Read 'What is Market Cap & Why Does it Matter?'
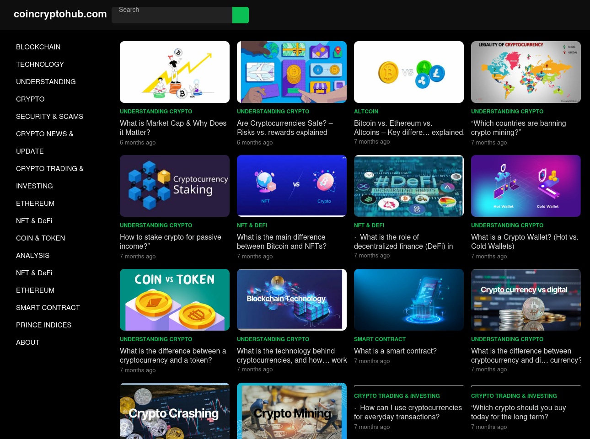This screenshot has height=439, width=590. (x=173, y=128)
